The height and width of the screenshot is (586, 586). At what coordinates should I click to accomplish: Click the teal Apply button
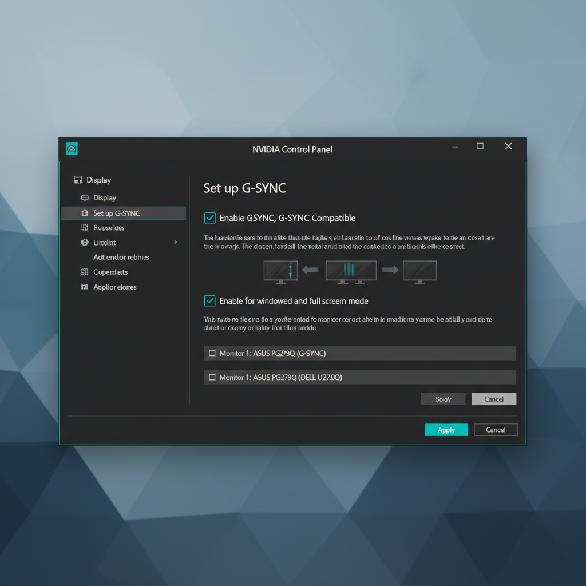pyautogui.click(x=446, y=430)
